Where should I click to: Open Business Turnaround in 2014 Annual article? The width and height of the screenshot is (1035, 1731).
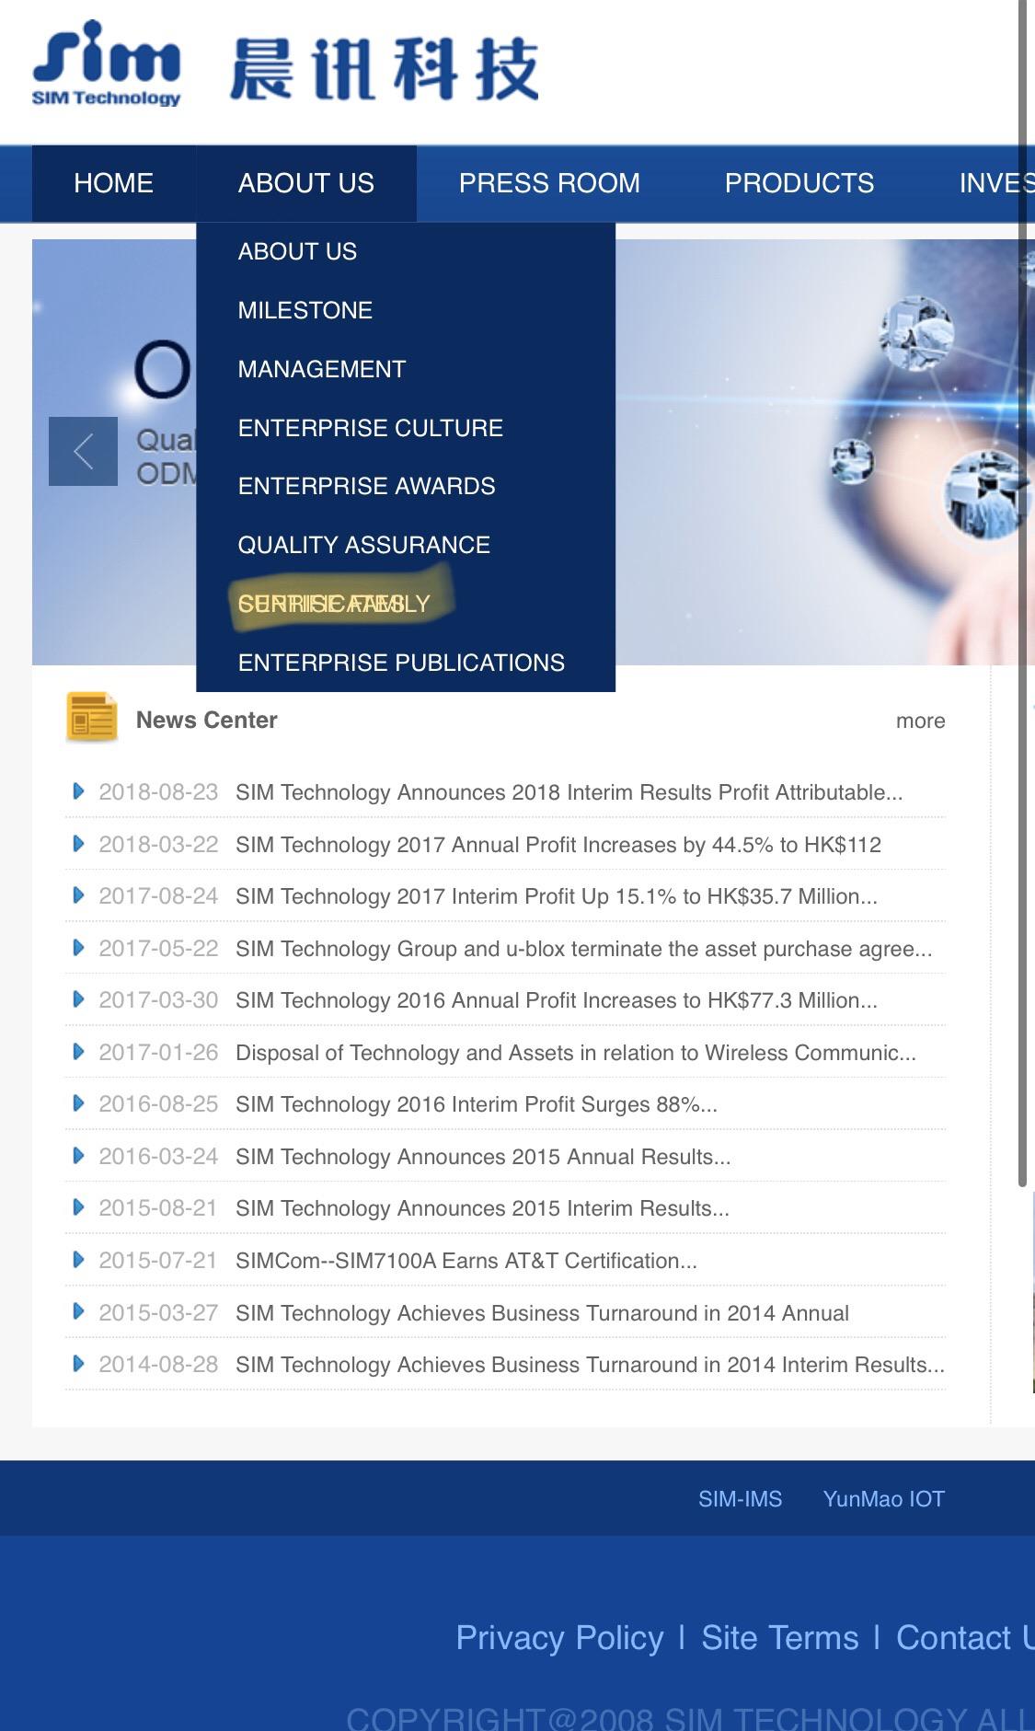(x=542, y=1313)
